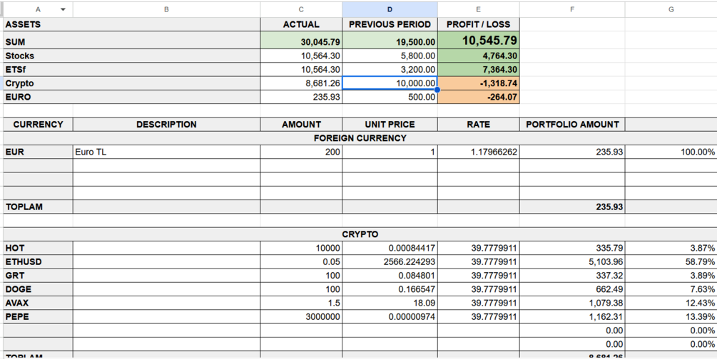This screenshot has width=717, height=359.
Task: Select column G header
Action: [x=671, y=9]
